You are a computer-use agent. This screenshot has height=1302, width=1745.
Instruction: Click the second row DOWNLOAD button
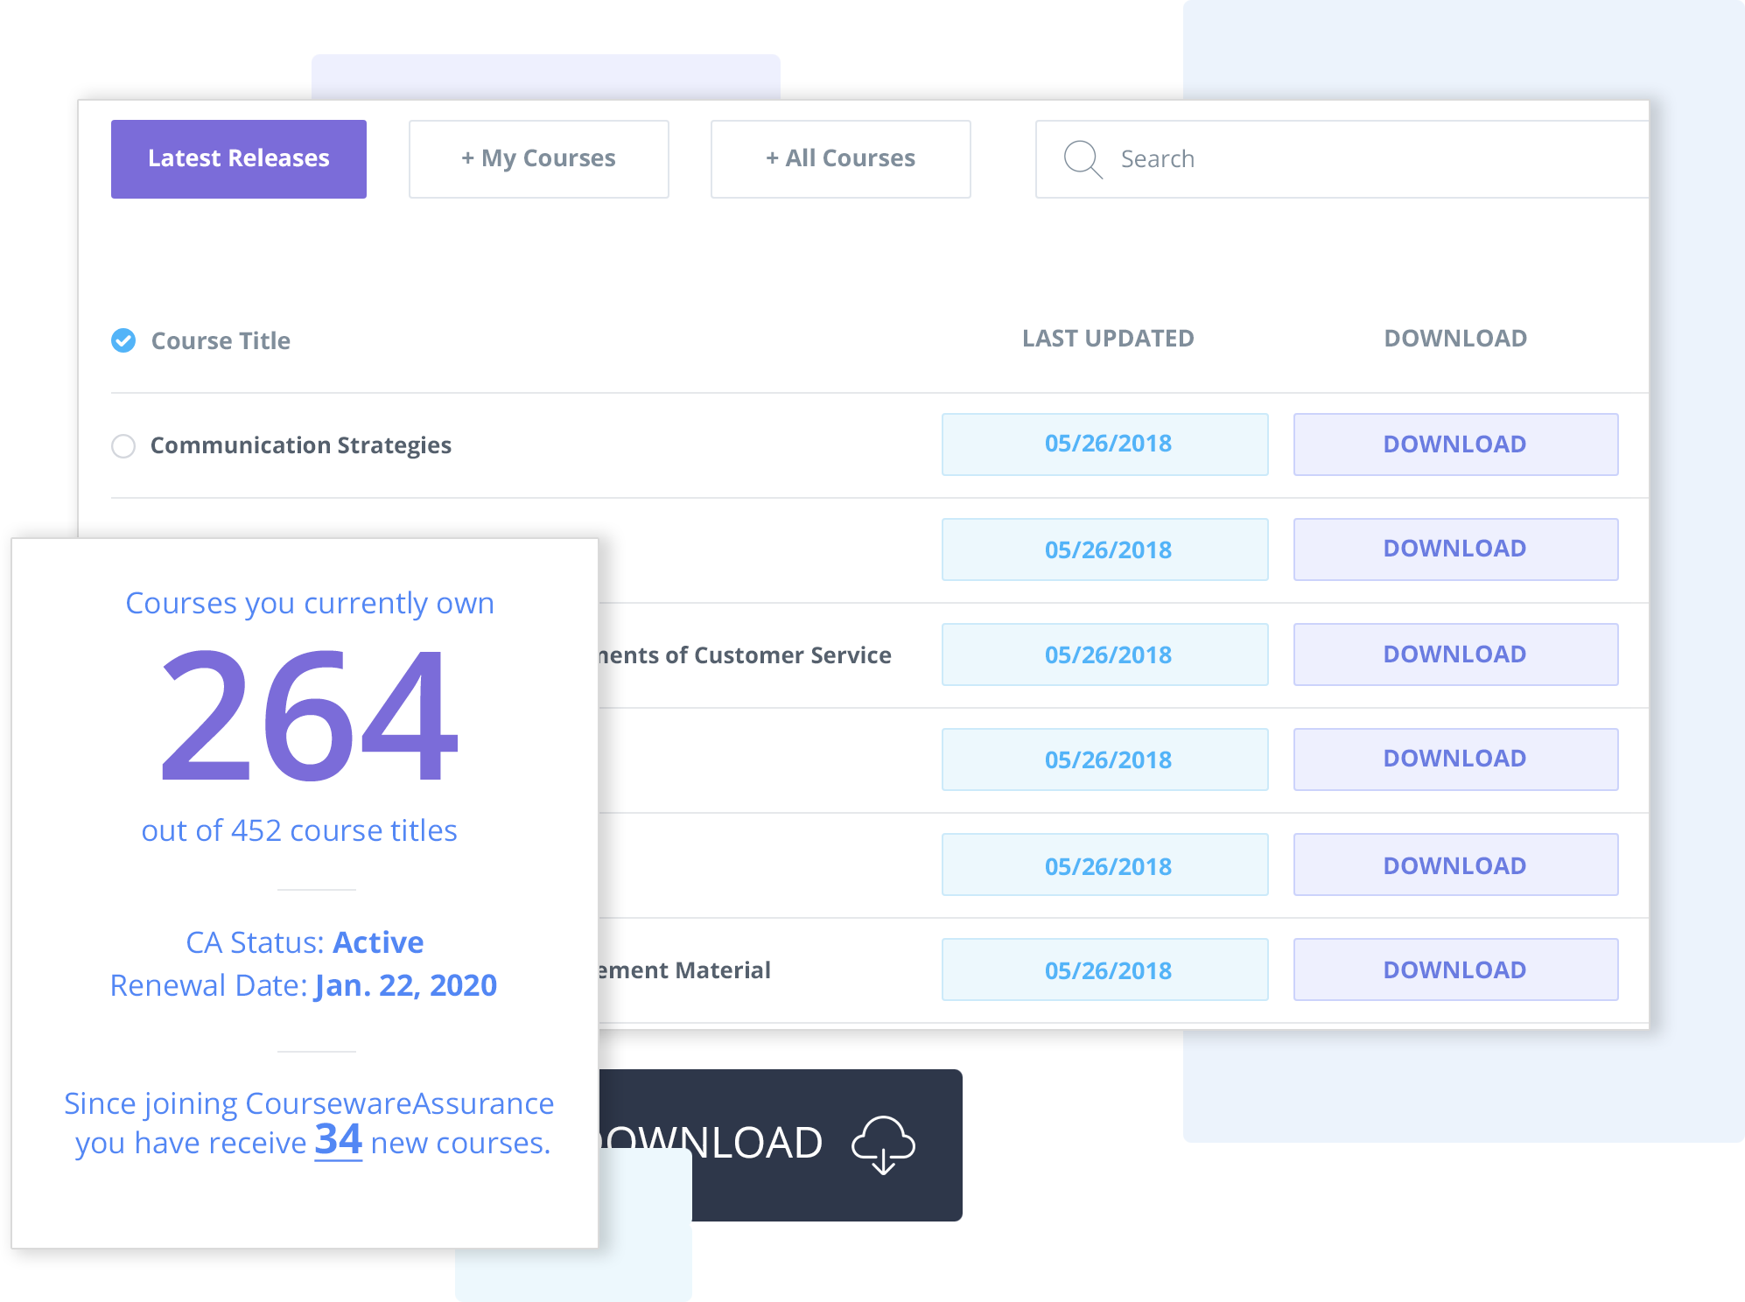pos(1454,549)
